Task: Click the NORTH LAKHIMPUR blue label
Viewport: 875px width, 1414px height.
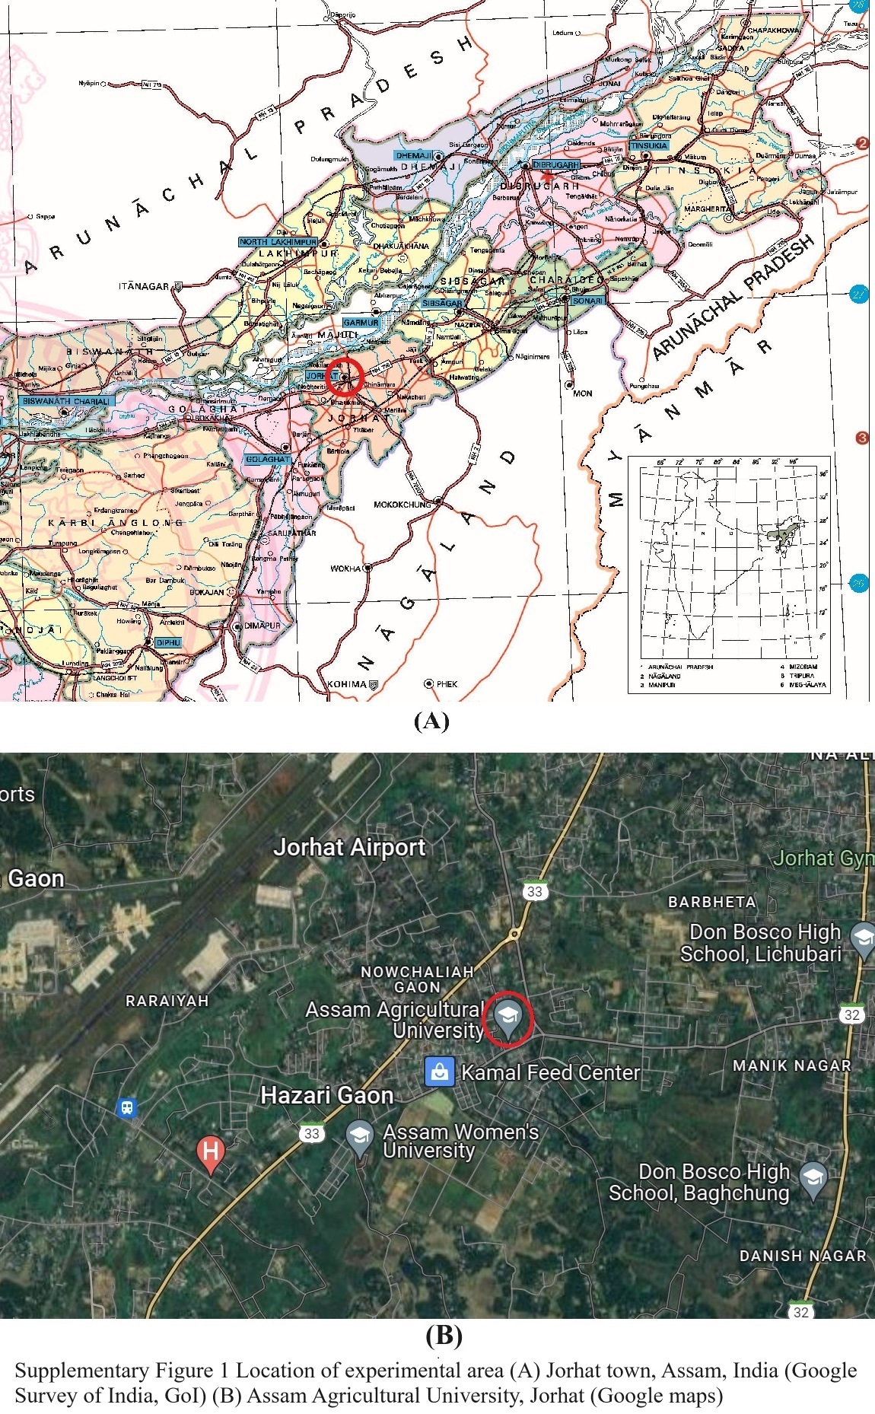Action: tap(278, 242)
